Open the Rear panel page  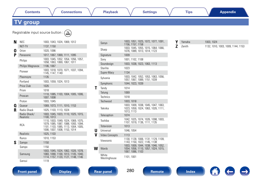pos(103,171)
